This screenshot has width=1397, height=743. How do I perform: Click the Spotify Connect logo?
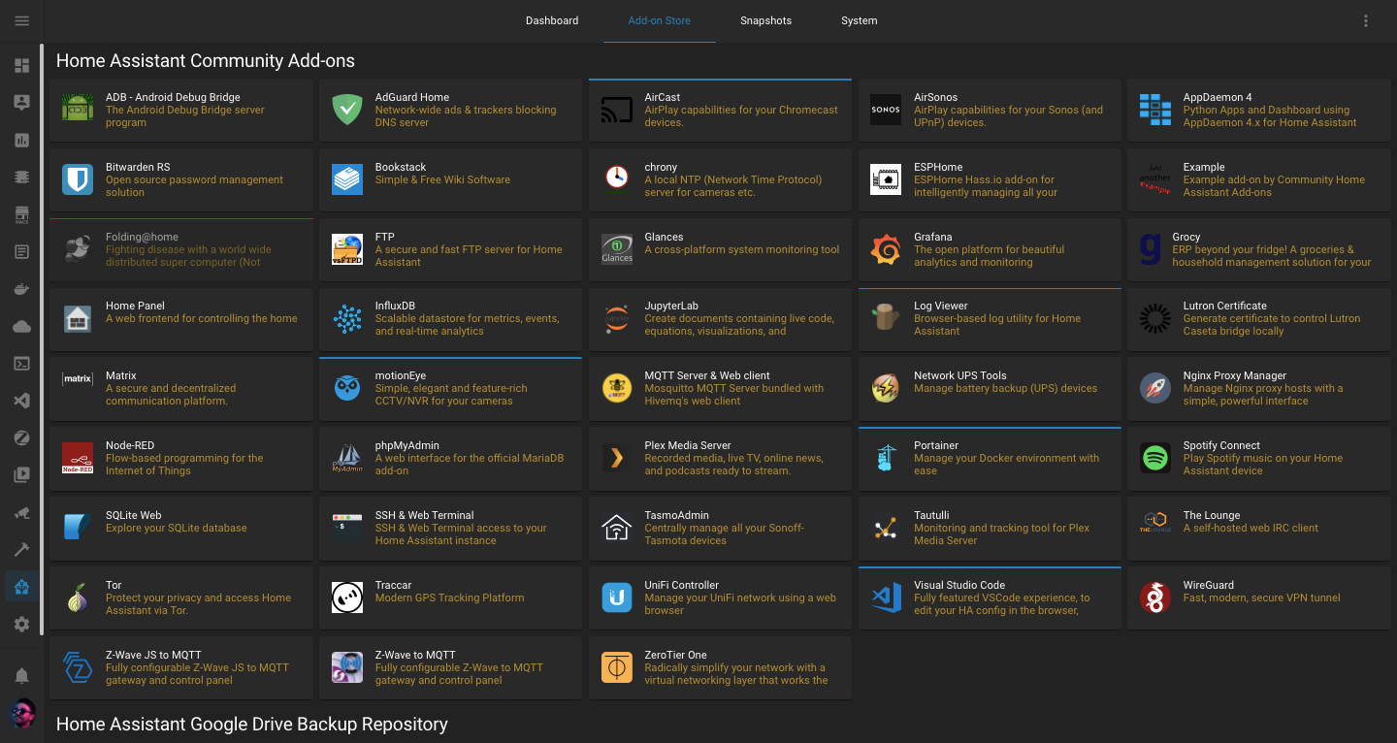(x=1154, y=458)
